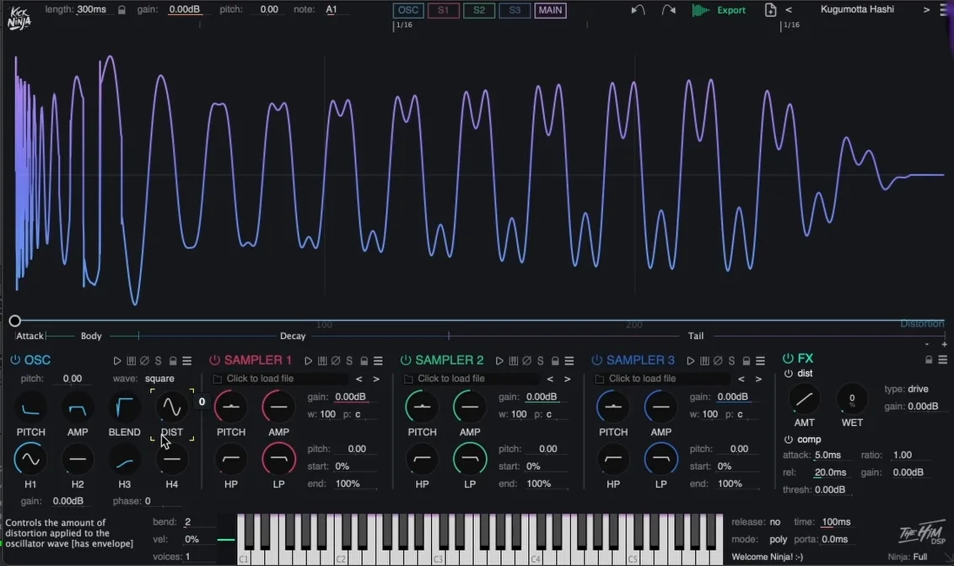The image size is (954, 566).
Task: Enable the dist effect power toggle
Action: [789, 373]
